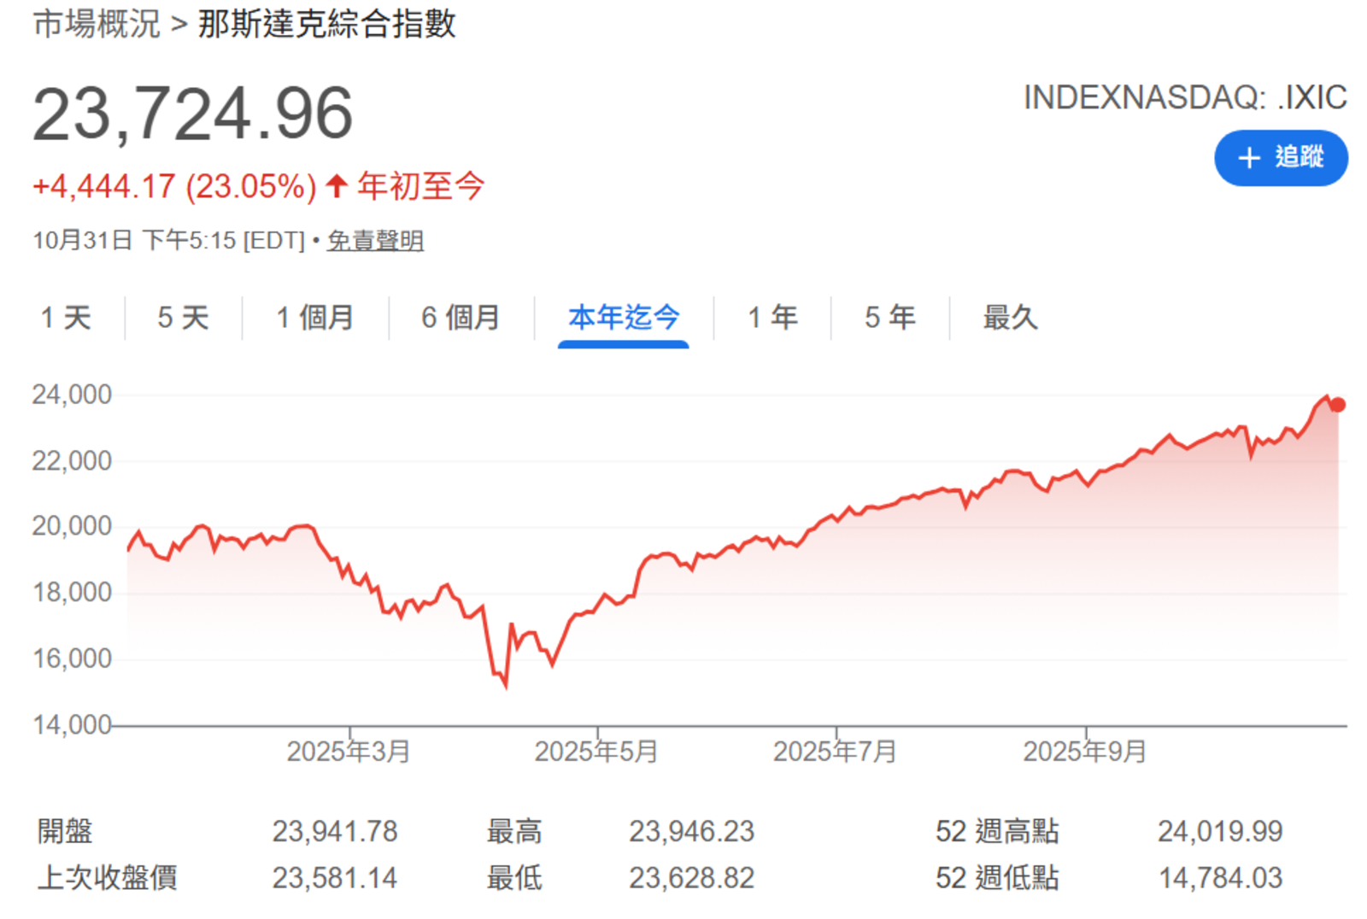The height and width of the screenshot is (919, 1367).
Task: Select the 5 天 range tab
Action: tap(183, 318)
